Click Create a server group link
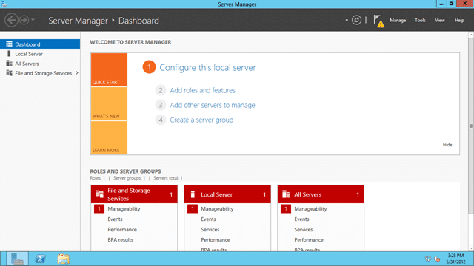 click(201, 120)
